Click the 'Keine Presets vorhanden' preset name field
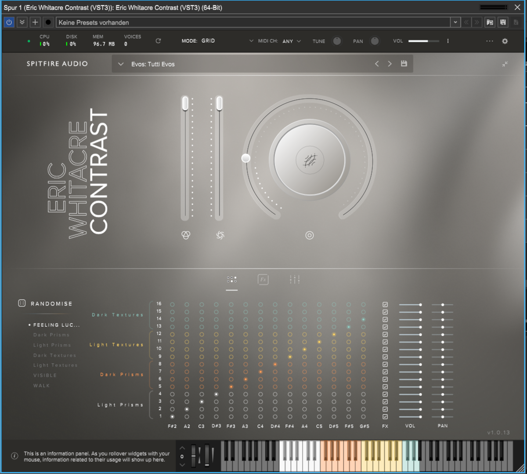This screenshot has width=527, height=474. click(x=253, y=22)
